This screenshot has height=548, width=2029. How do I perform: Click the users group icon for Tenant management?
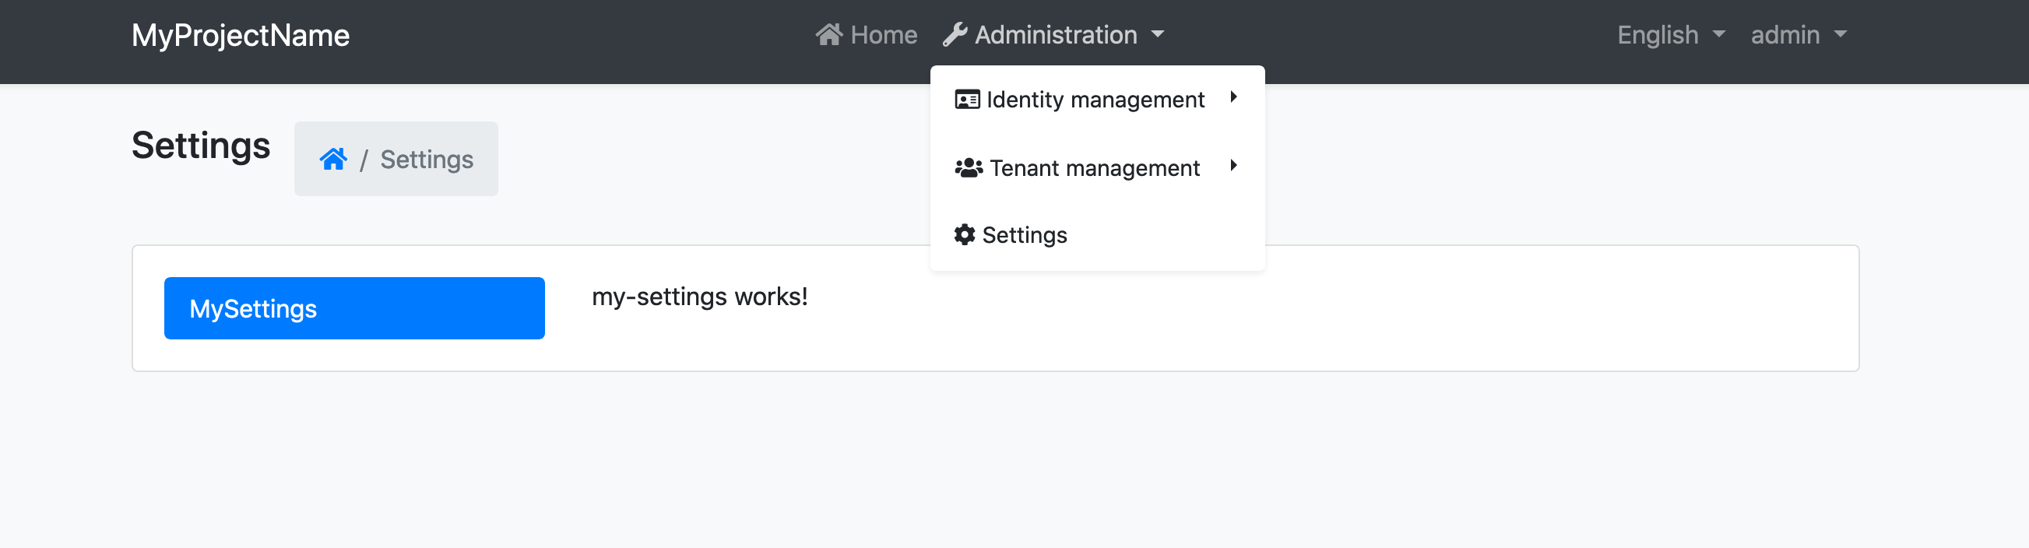coord(968,167)
